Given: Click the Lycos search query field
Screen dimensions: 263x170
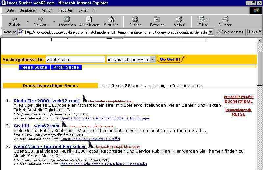Looking at the screenshot, I should point(75,59).
